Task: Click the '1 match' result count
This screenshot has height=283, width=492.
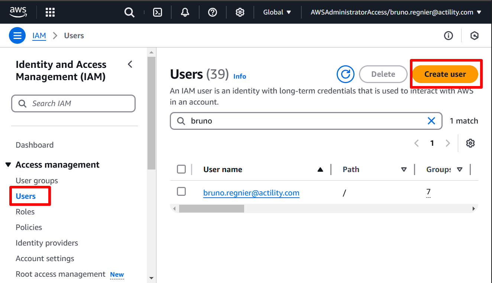Action: (464, 121)
